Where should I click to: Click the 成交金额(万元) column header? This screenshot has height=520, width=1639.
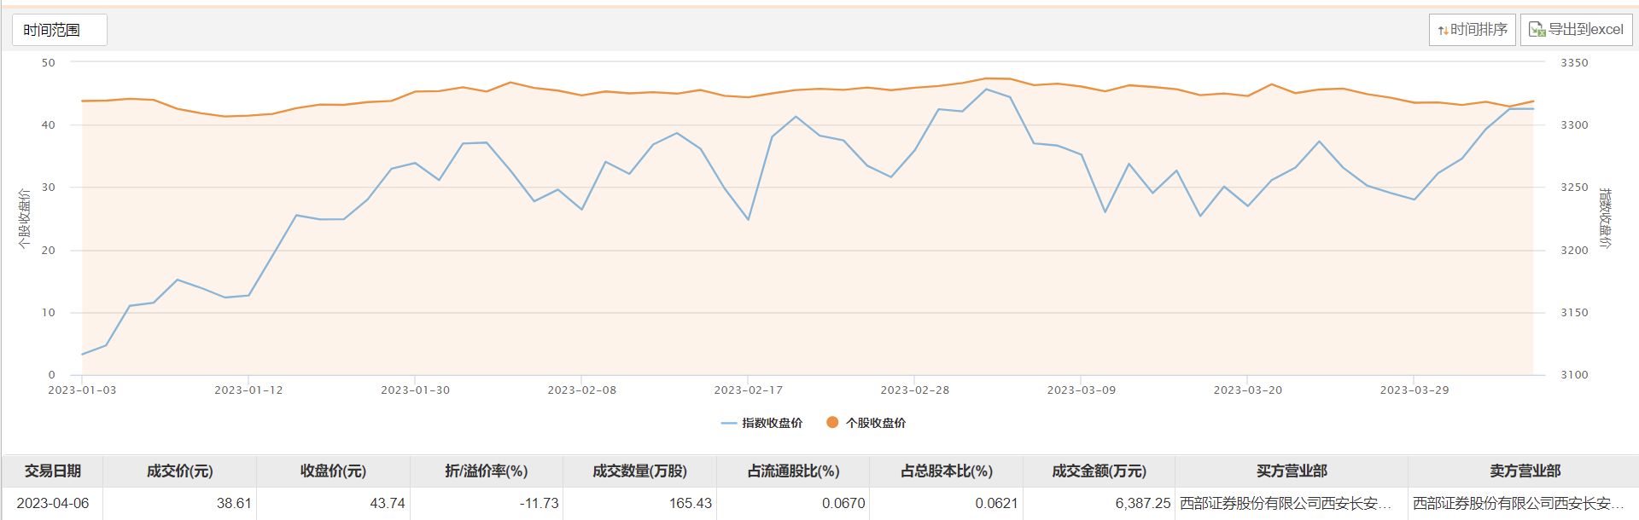(x=1099, y=471)
